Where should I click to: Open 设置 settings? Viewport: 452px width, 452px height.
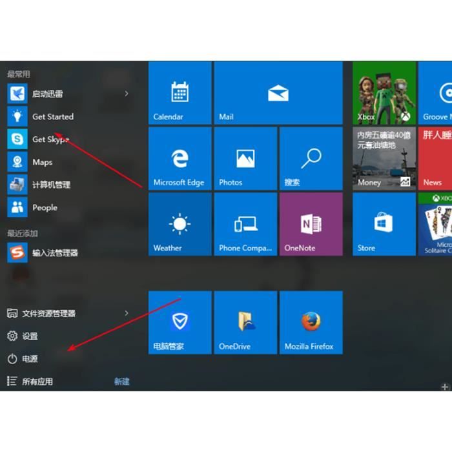pyautogui.click(x=30, y=336)
